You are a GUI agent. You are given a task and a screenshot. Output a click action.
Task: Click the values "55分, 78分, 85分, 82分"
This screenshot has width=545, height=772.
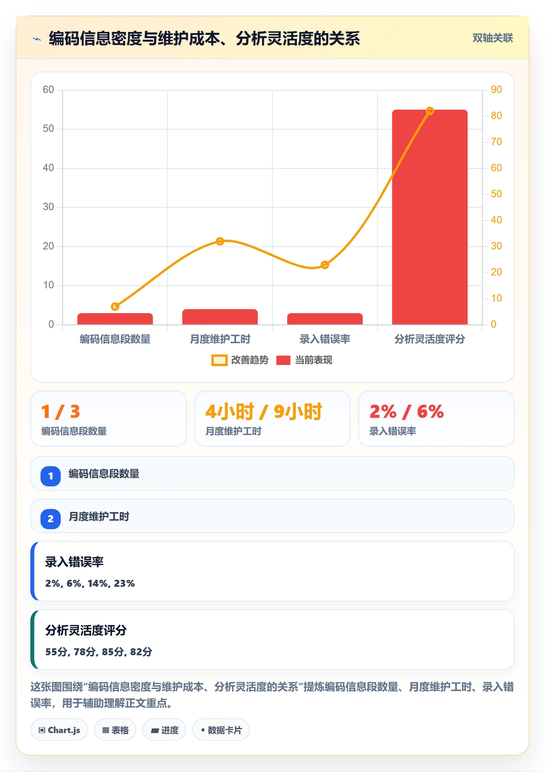click(98, 652)
